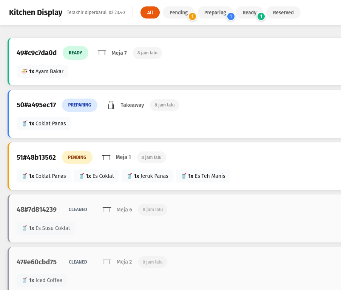This screenshot has height=290, width=341.
Task: Select the 1x Jeruk Panas item
Action: click(147, 176)
